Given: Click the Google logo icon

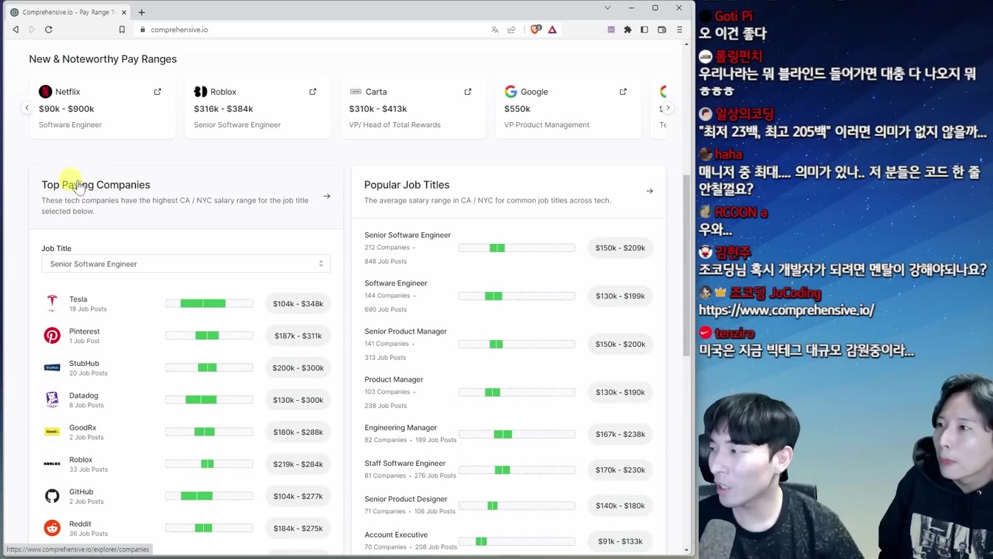Looking at the screenshot, I should 511,92.
